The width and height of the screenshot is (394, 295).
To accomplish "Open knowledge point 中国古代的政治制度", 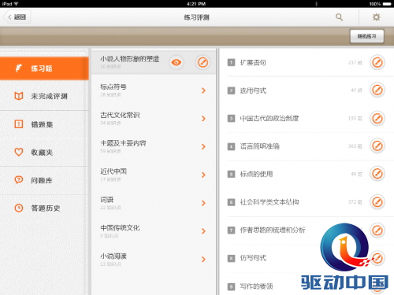I will click(269, 119).
